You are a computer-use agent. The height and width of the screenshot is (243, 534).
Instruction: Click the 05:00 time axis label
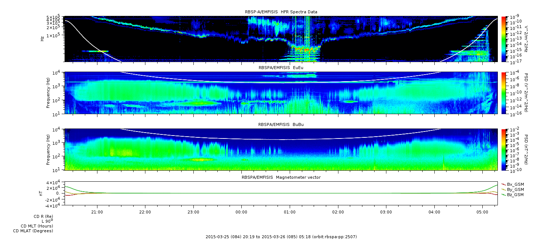pyautogui.click(x=482, y=212)
